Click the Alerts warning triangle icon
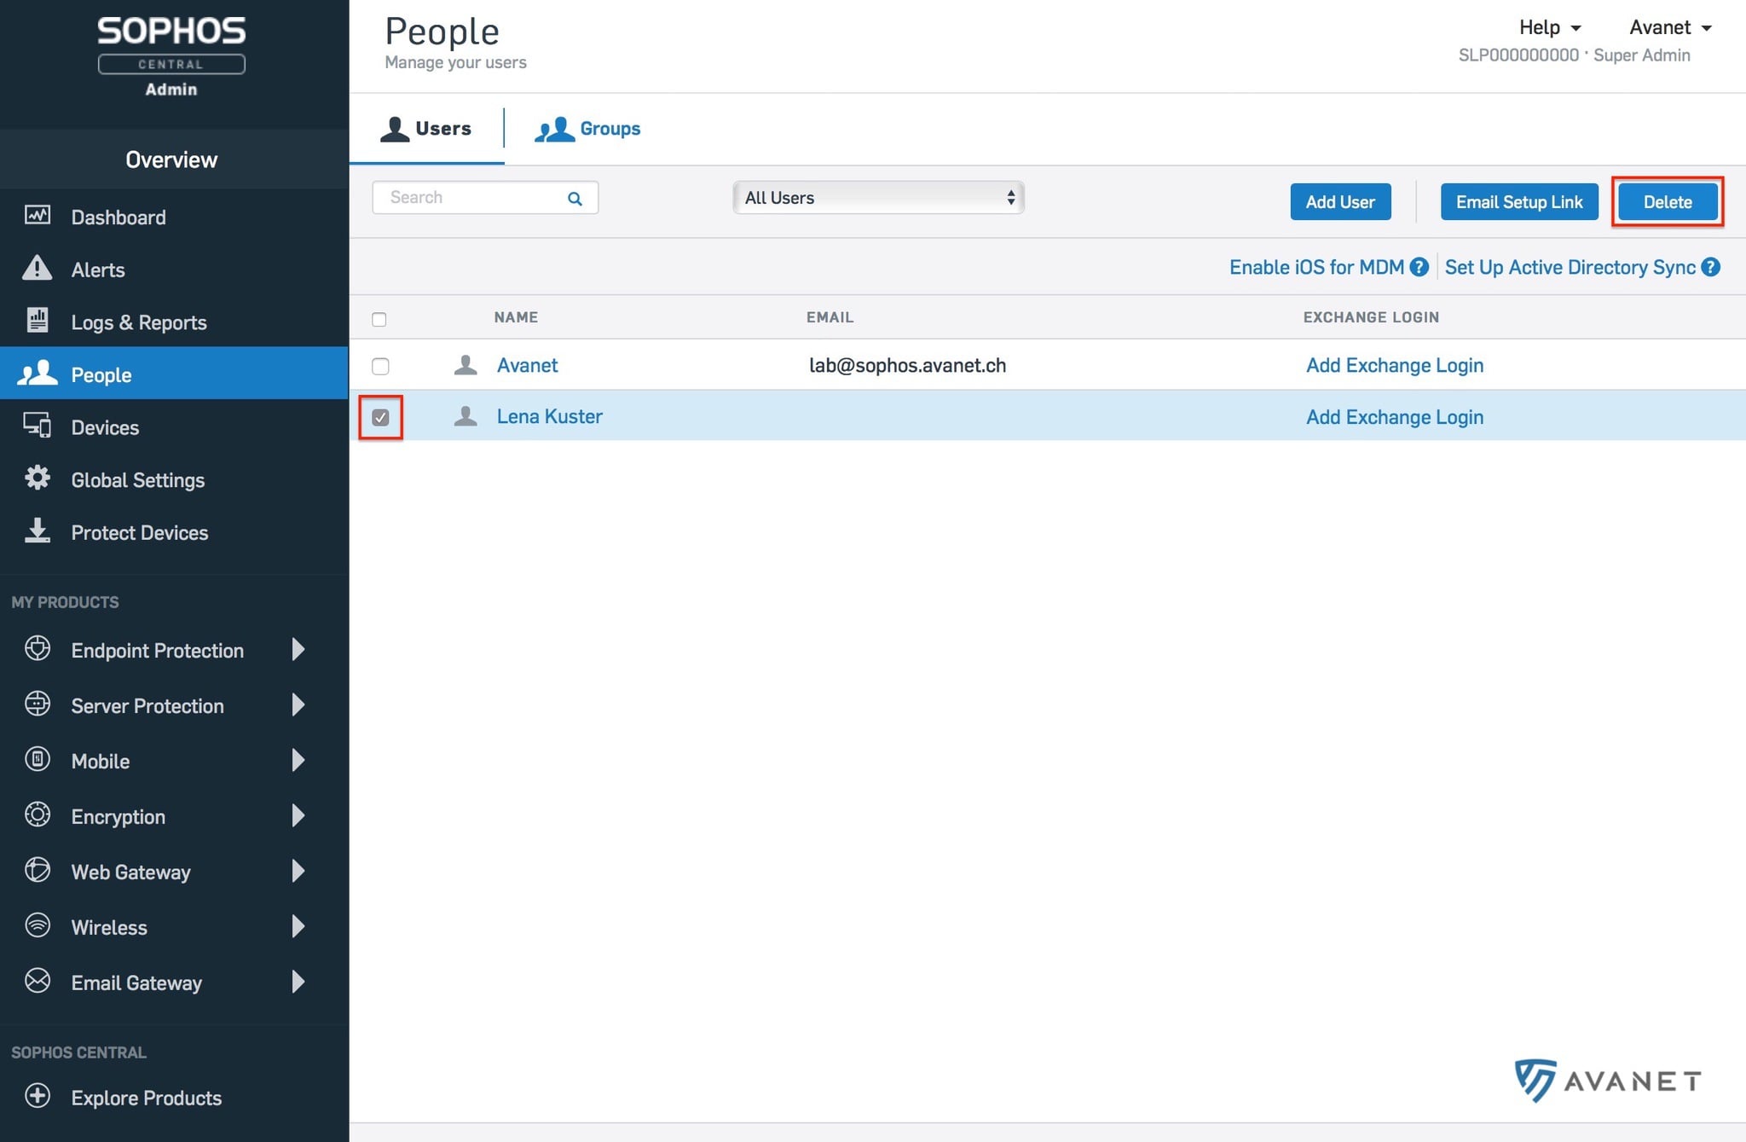Image resolution: width=1746 pixels, height=1142 pixels. (37, 268)
